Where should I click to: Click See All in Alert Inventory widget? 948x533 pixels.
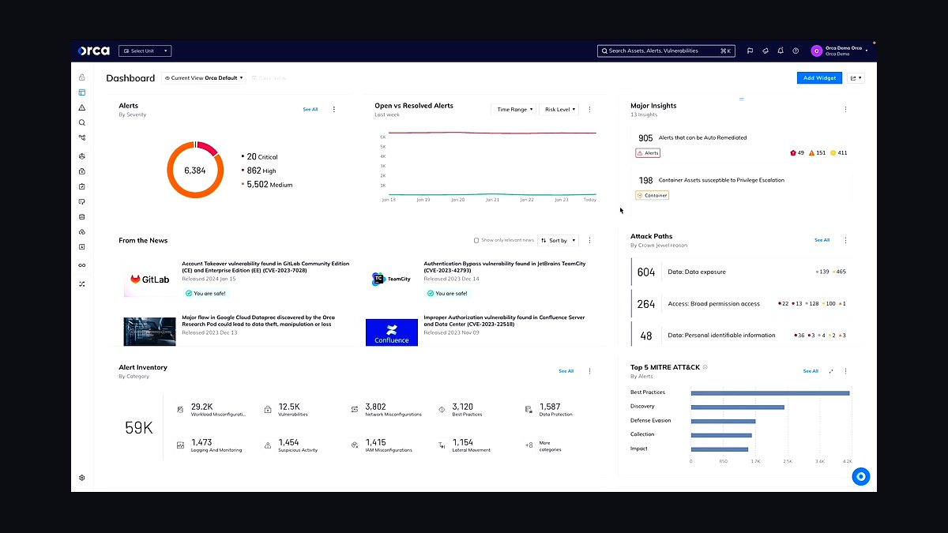[x=566, y=371]
